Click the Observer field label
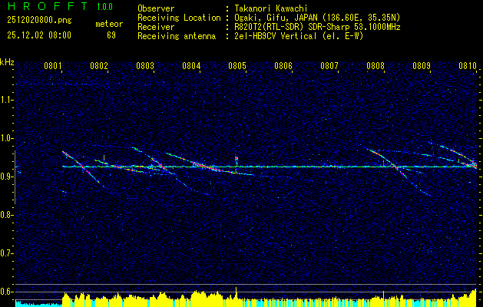The image size is (483, 307). point(156,8)
